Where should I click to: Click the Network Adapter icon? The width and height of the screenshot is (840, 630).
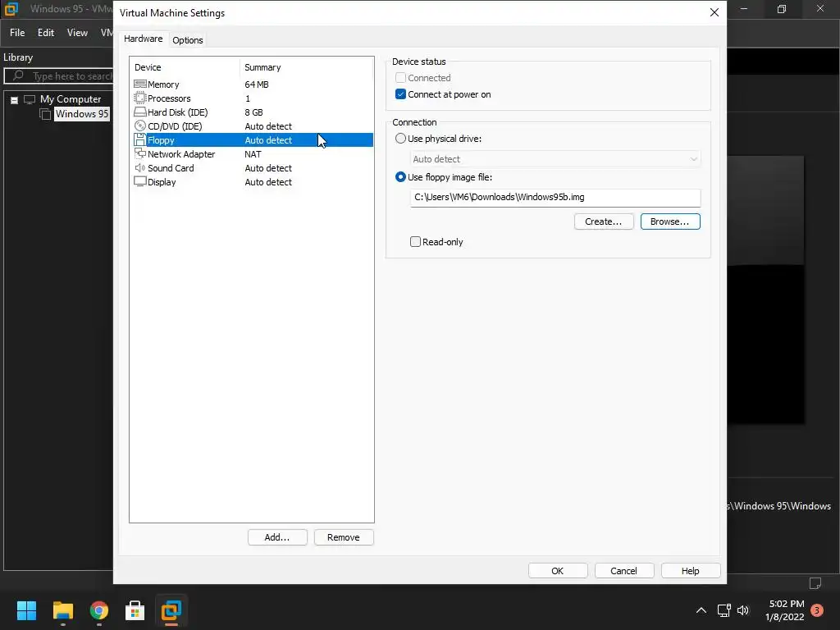pyautogui.click(x=139, y=153)
